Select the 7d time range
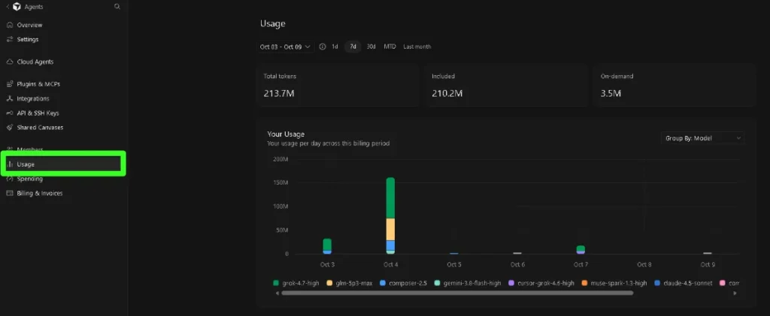This screenshot has height=316, width=770. (x=353, y=47)
